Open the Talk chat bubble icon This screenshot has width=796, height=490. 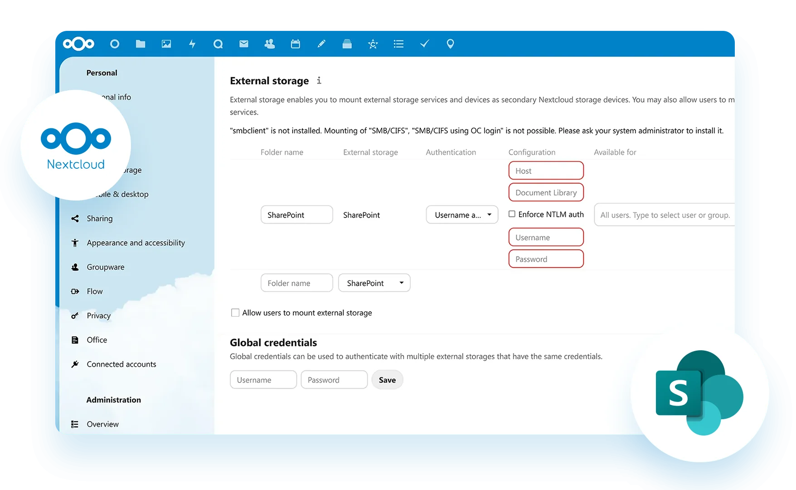tap(218, 44)
